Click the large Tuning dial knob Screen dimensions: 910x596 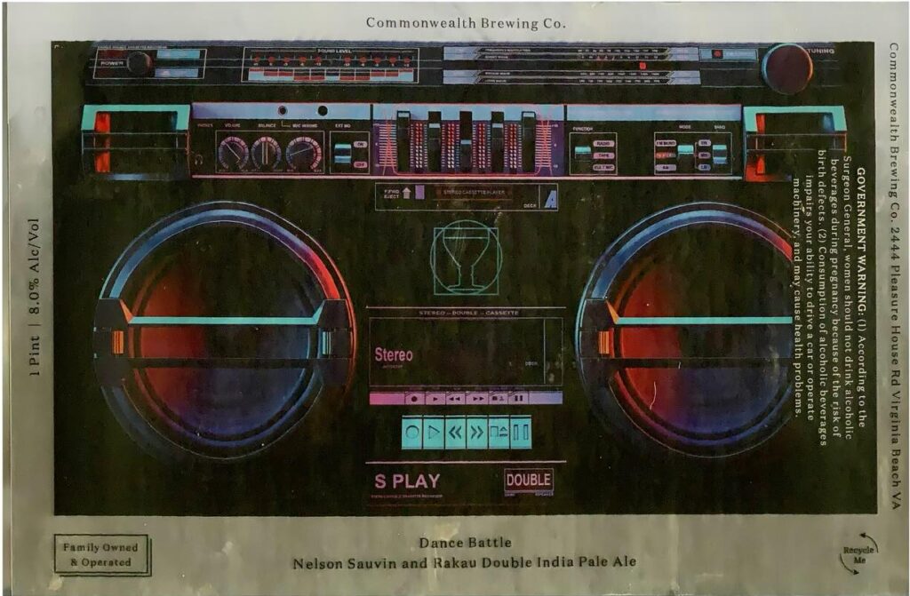(787, 68)
